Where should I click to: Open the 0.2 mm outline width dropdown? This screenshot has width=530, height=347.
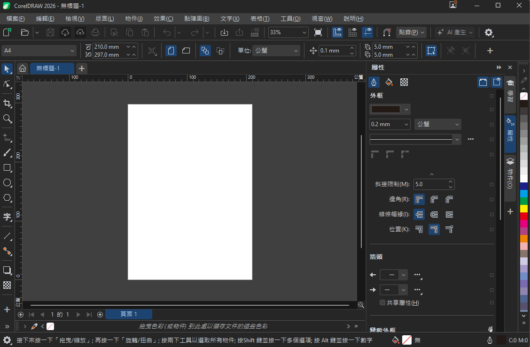point(390,124)
